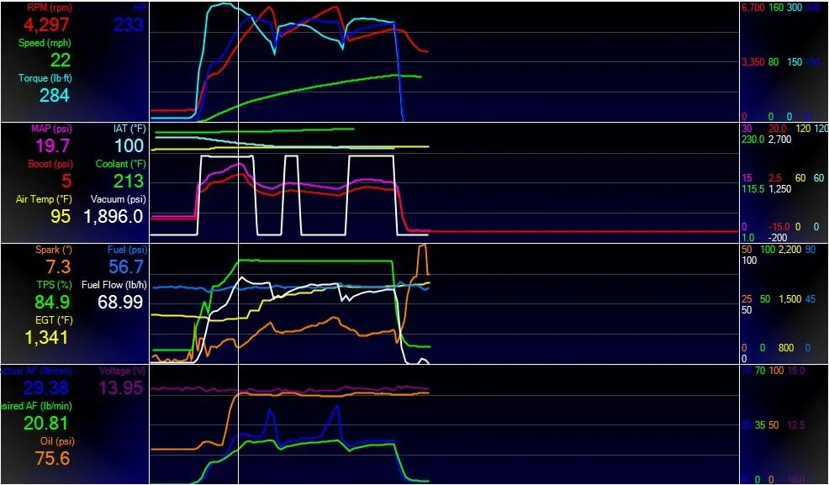Click the green TPS (%) label
Viewport: 829px width, 485px height.
coord(54,285)
